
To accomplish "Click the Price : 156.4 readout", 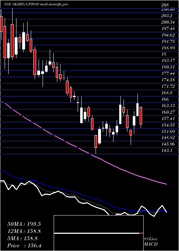I will pos(24,246).
